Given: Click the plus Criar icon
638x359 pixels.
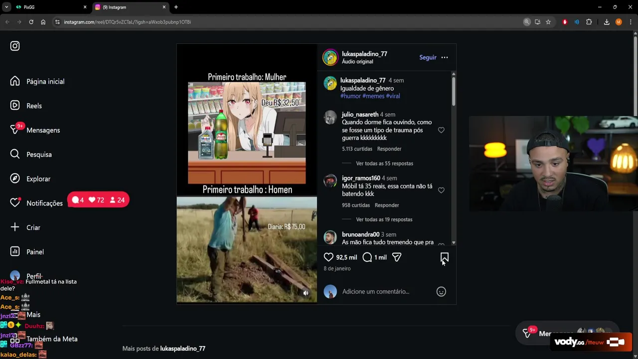Looking at the screenshot, I should [15, 227].
